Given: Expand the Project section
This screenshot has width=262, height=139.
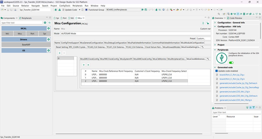Looking at the screenshot, I should point(215,45).
